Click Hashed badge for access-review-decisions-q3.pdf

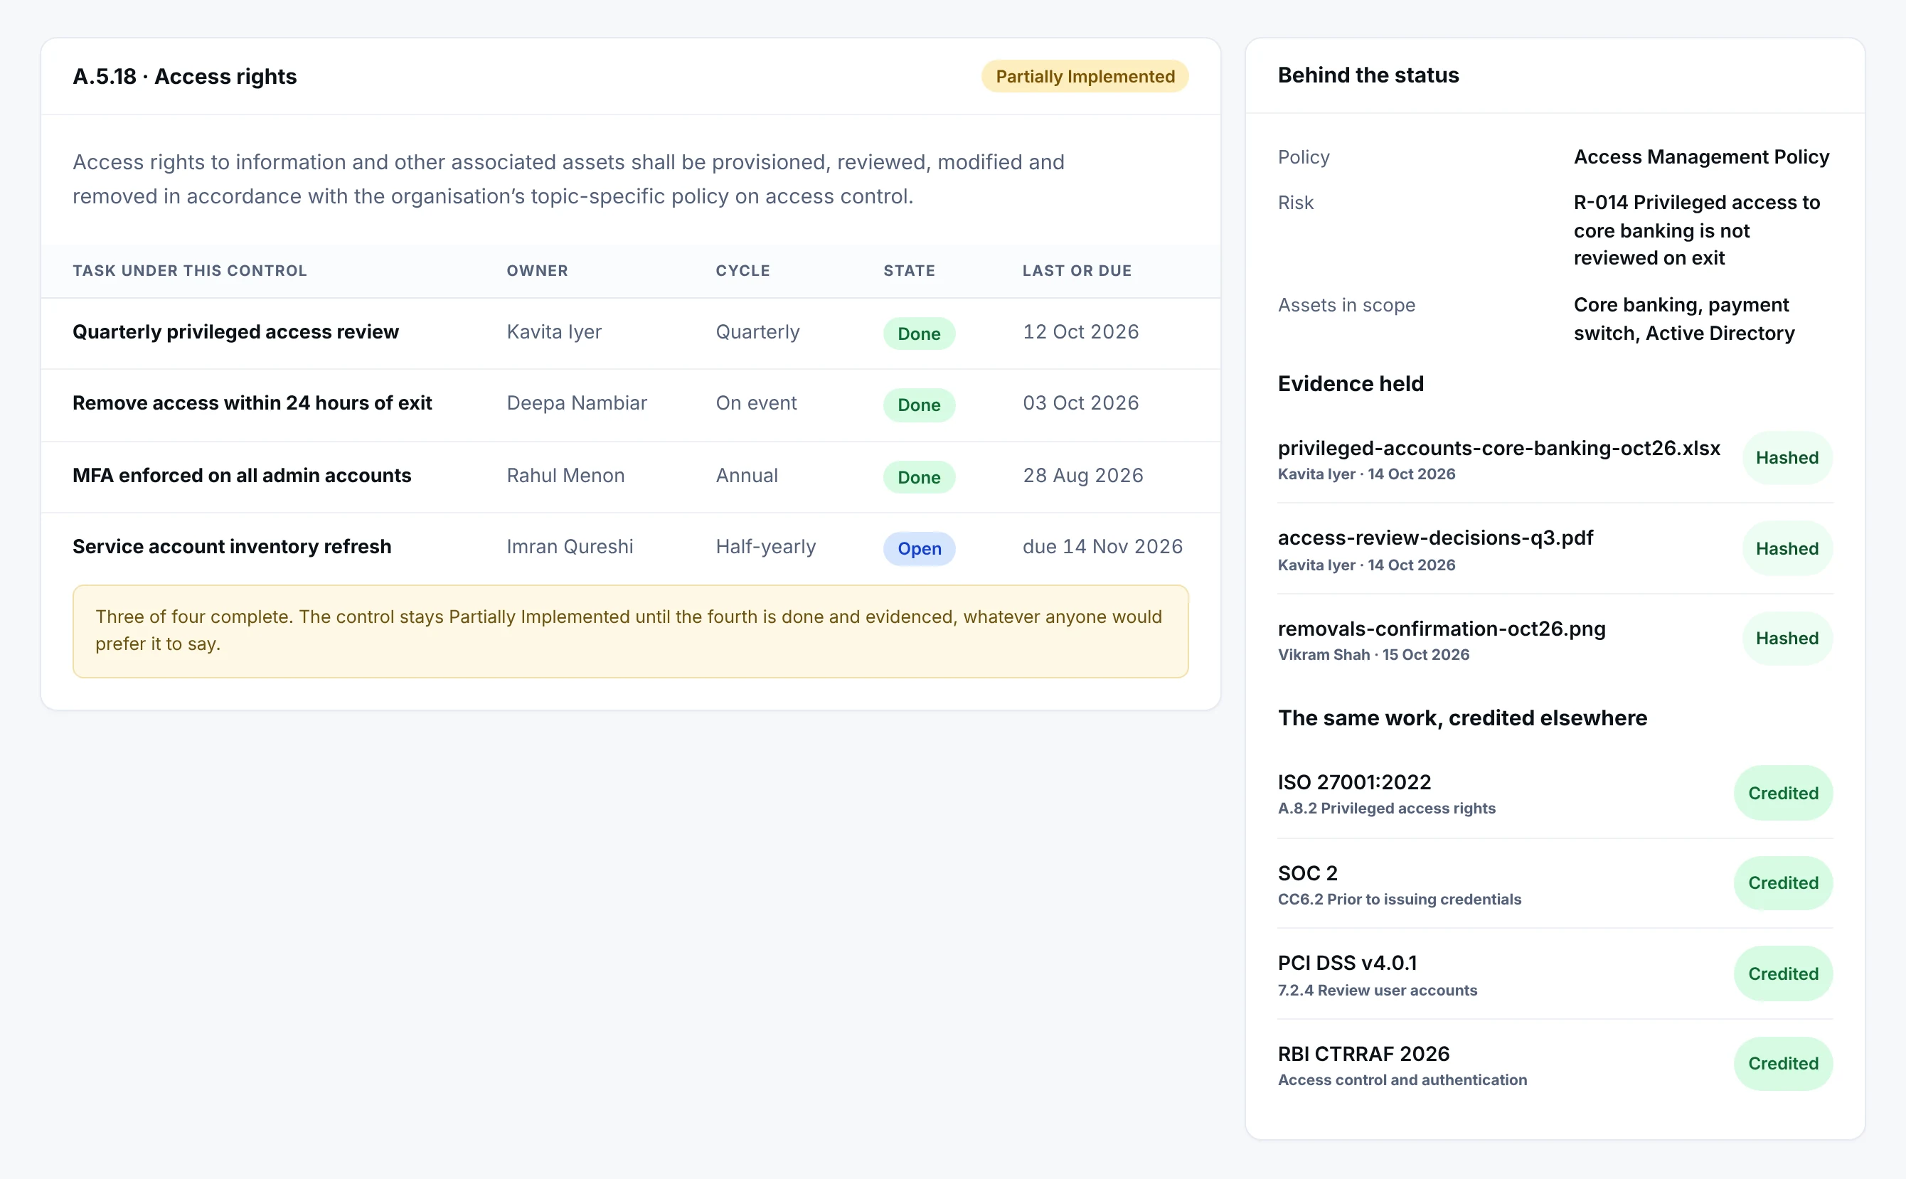point(1787,549)
